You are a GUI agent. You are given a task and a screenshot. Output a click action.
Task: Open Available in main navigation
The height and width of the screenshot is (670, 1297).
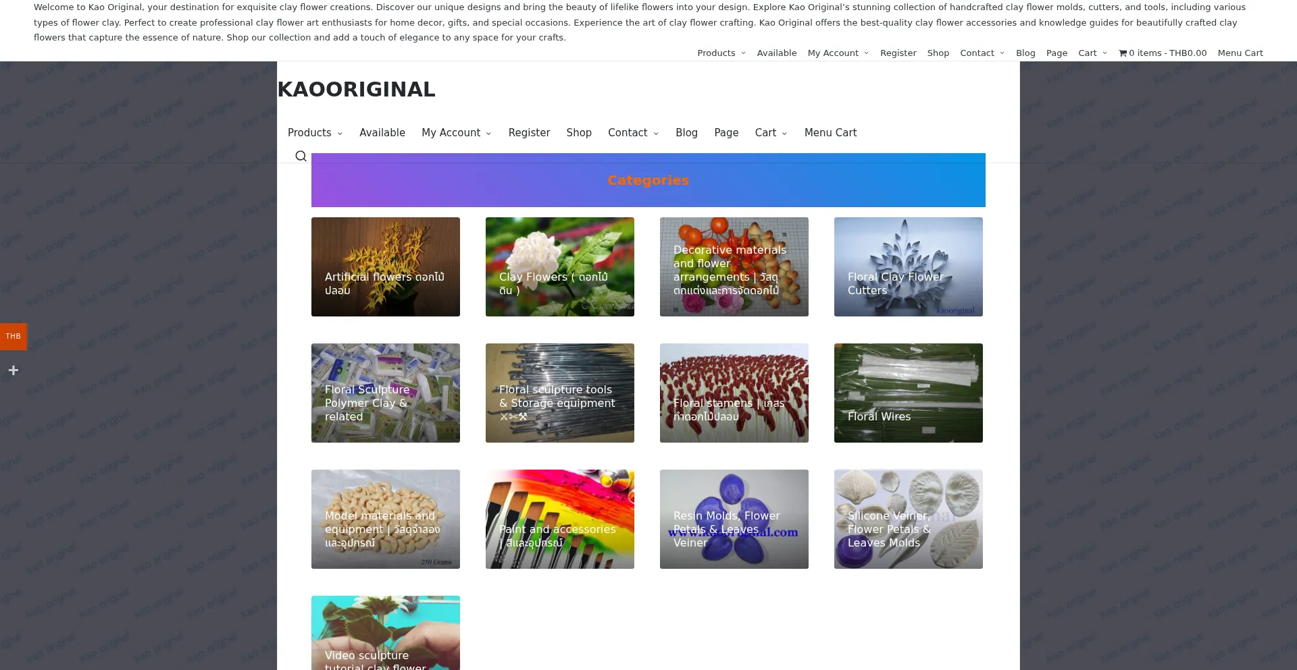pyautogui.click(x=382, y=133)
